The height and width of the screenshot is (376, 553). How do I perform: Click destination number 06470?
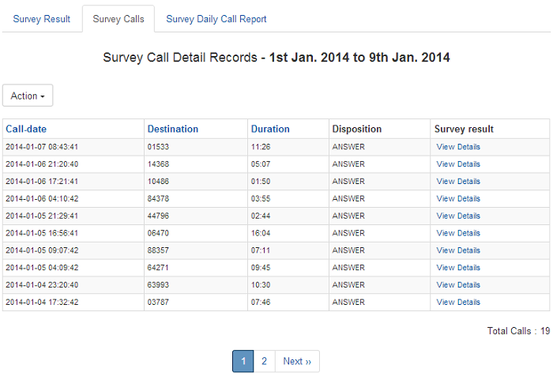pyautogui.click(x=158, y=234)
